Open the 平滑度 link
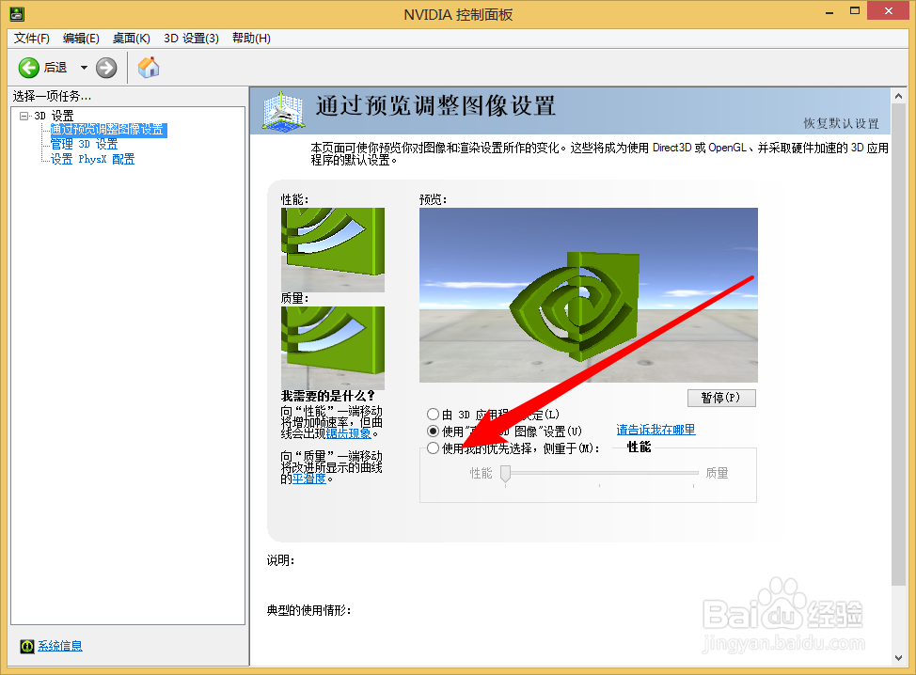The image size is (916, 675). [309, 479]
